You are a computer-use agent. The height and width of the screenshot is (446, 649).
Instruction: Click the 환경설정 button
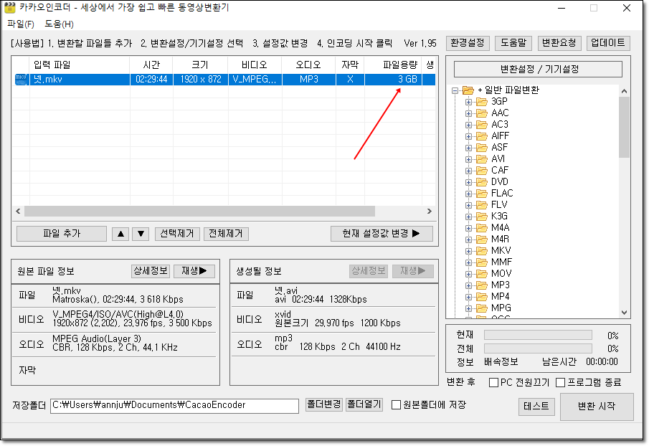pyautogui.click(x=468, y=43)
